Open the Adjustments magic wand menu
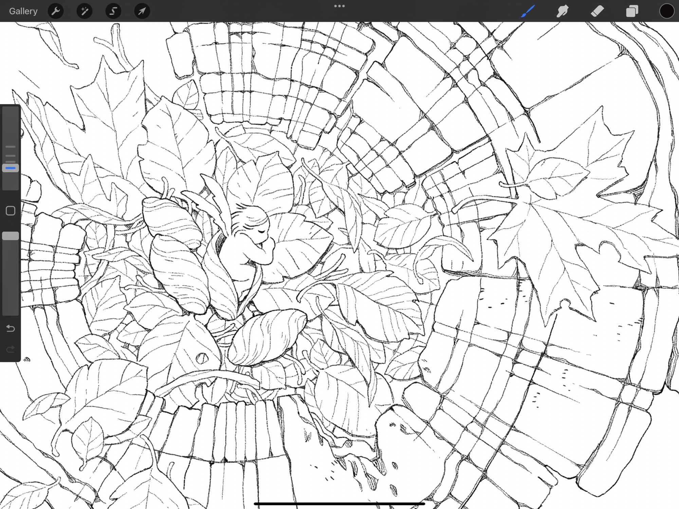679x509 pixels. point(85,11)
